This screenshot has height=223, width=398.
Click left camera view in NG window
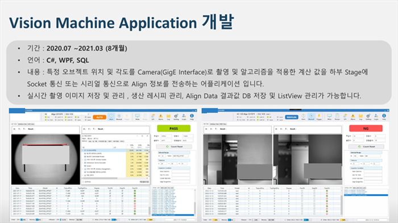pos(238,159)
